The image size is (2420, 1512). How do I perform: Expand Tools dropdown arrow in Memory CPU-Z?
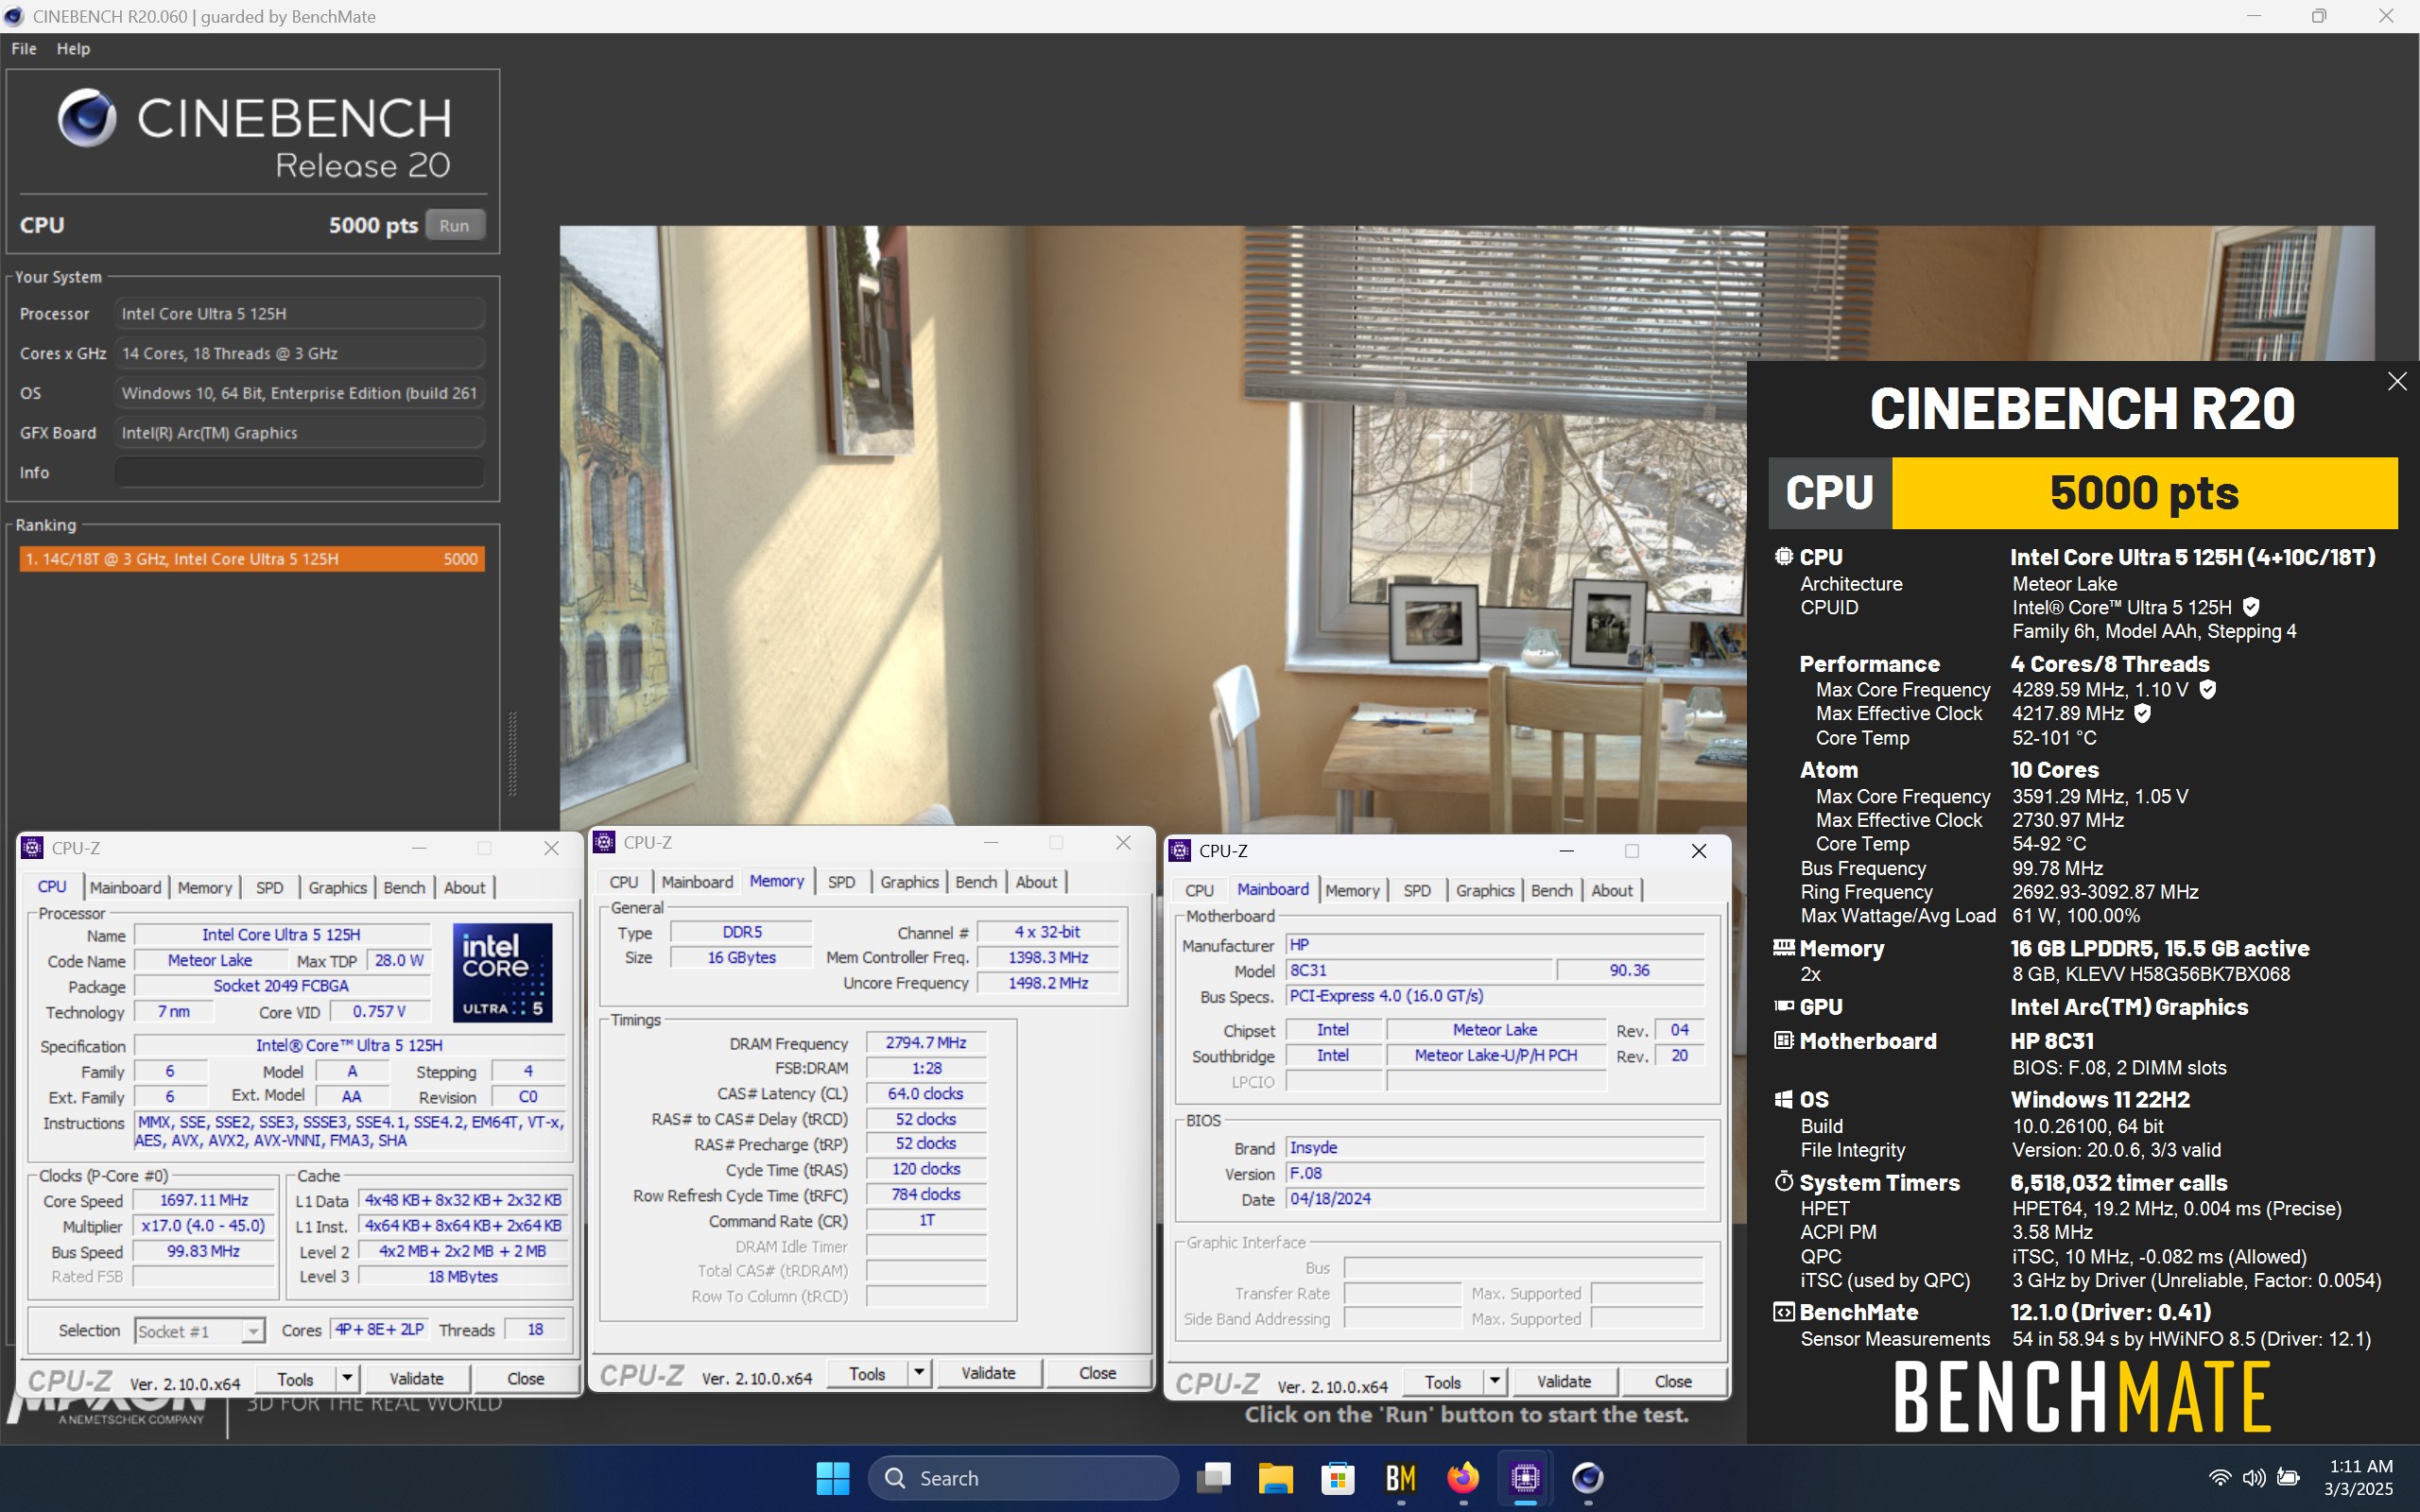(x=919, y=1373)
